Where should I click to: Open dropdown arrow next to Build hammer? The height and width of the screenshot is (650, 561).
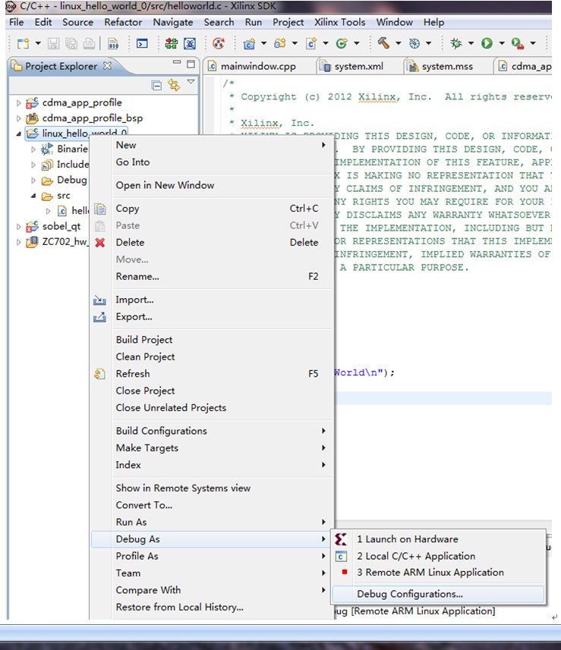pos(399,43)
